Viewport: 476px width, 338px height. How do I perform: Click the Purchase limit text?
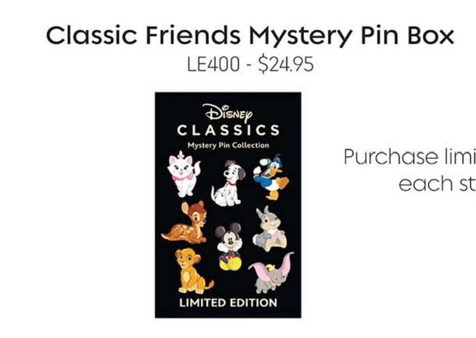(x=410, y=157)
